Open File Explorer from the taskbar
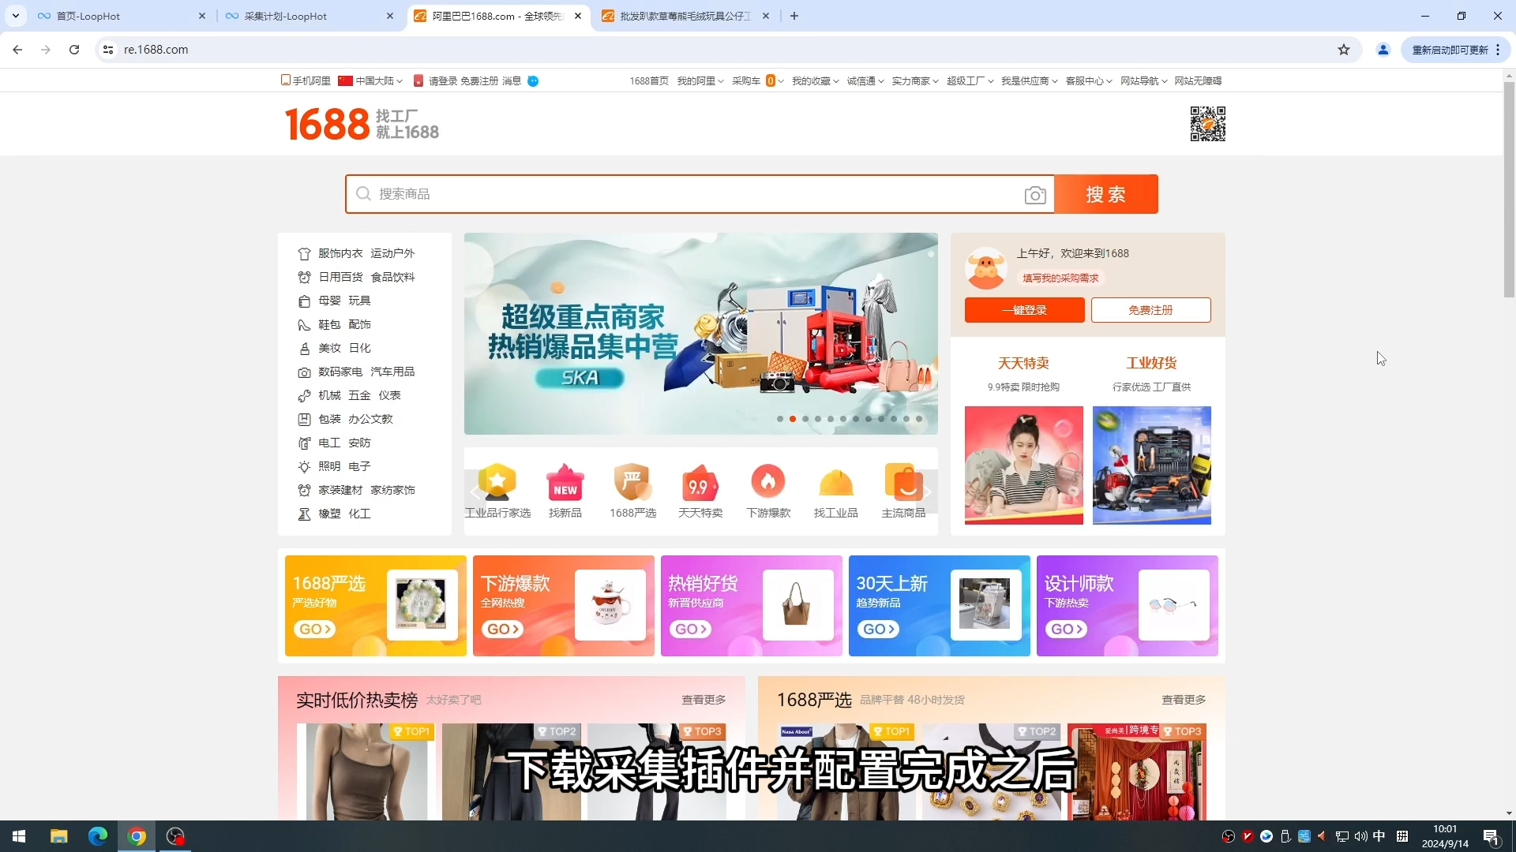Viewport: 1516px width, 852px height. pyautogui.click(x=58, y=835)
